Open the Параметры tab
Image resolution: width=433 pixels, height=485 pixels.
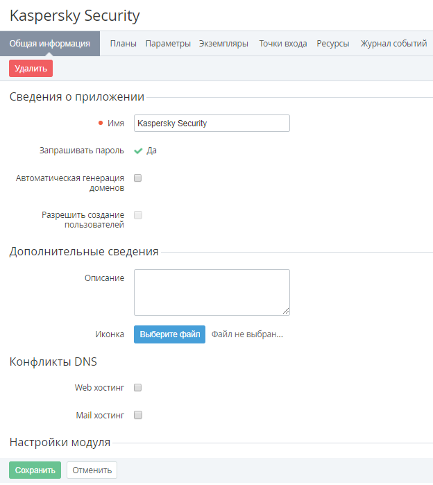click(168, 44)
